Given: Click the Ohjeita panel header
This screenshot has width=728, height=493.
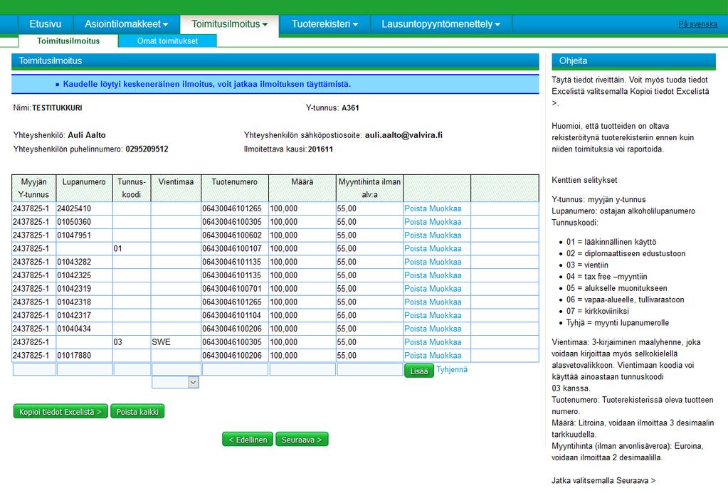Looking at the screenshot, I should coord(634,60).
